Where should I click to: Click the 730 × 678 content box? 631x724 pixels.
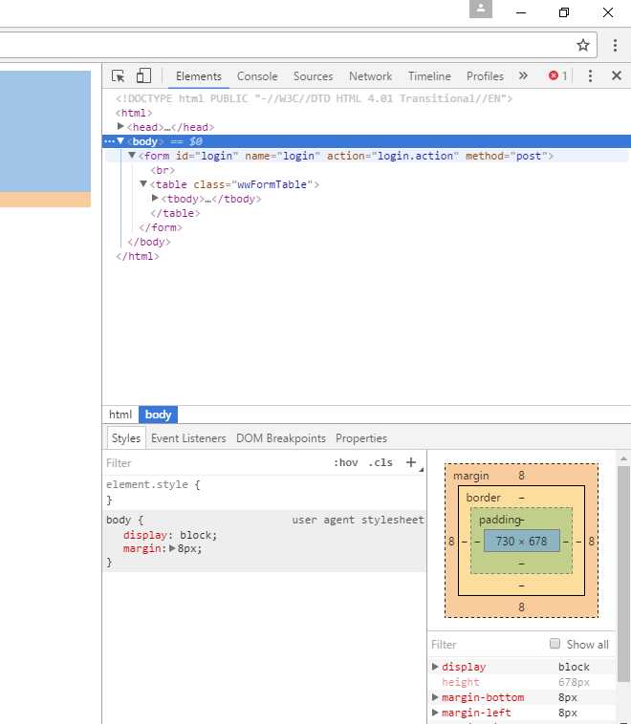point(521,541)
